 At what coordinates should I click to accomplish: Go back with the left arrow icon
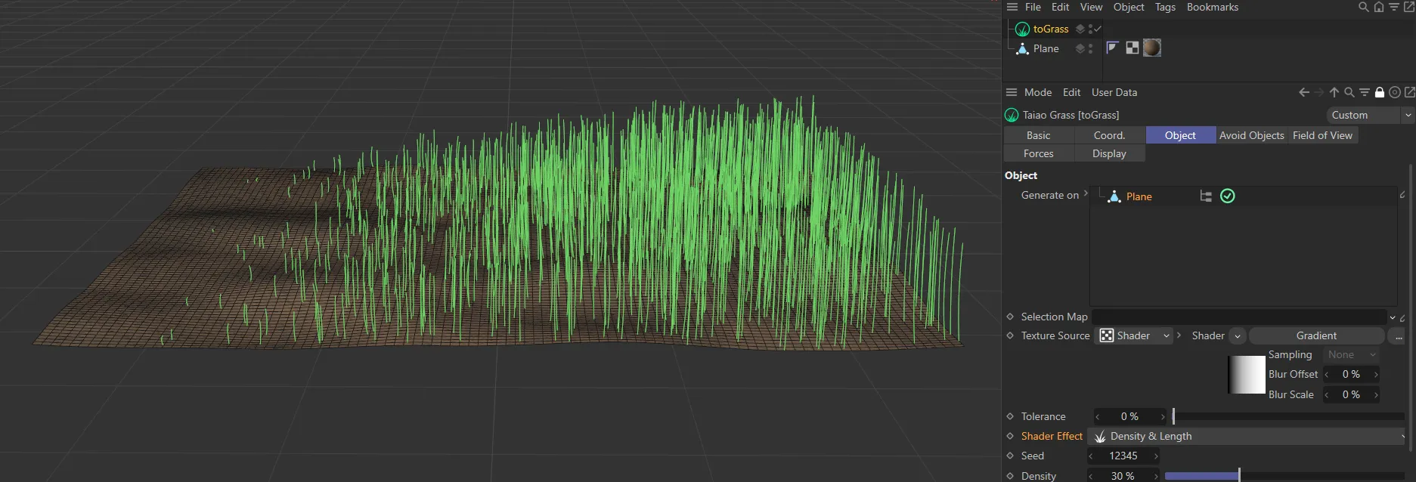(1303, 92)
